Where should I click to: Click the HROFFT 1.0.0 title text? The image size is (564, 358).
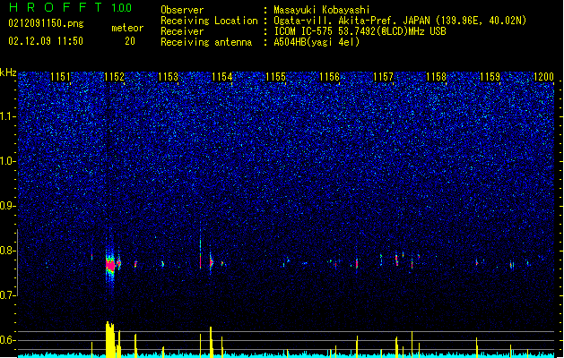(x=71, y=7)
